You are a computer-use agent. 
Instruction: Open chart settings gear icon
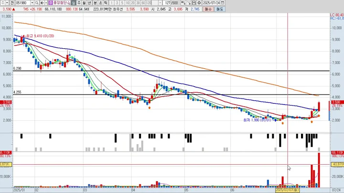coord(199,3)
